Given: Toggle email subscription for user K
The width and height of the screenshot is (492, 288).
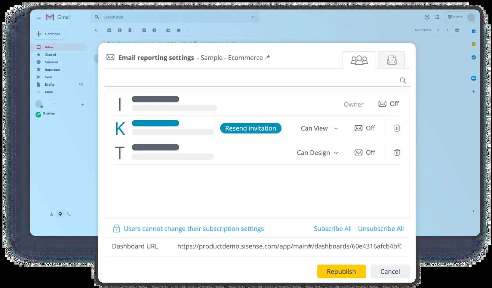Looking at the screenshot, I should [x=365, y=128].
